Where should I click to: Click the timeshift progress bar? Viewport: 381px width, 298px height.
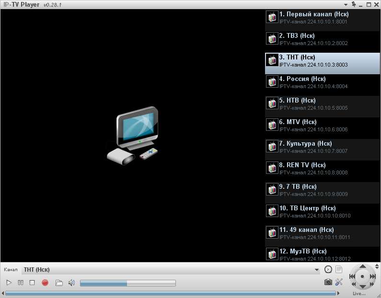pos(170,293)
